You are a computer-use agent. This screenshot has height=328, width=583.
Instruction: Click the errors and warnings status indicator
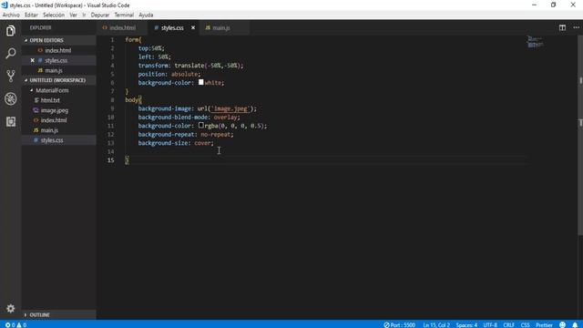point(15,324)
